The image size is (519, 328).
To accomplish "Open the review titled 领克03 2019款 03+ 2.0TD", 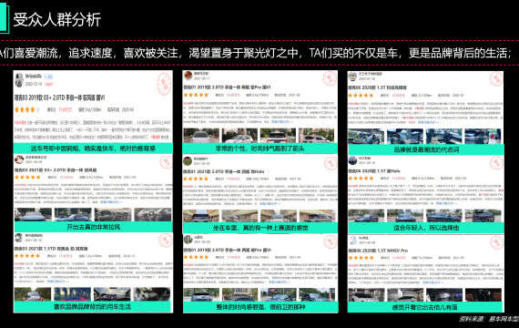I will pyautogui.click(x=59, y=97).
